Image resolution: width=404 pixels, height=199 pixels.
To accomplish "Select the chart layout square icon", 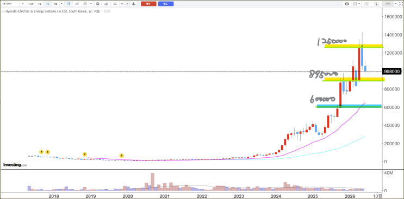I will click(355, 4).
